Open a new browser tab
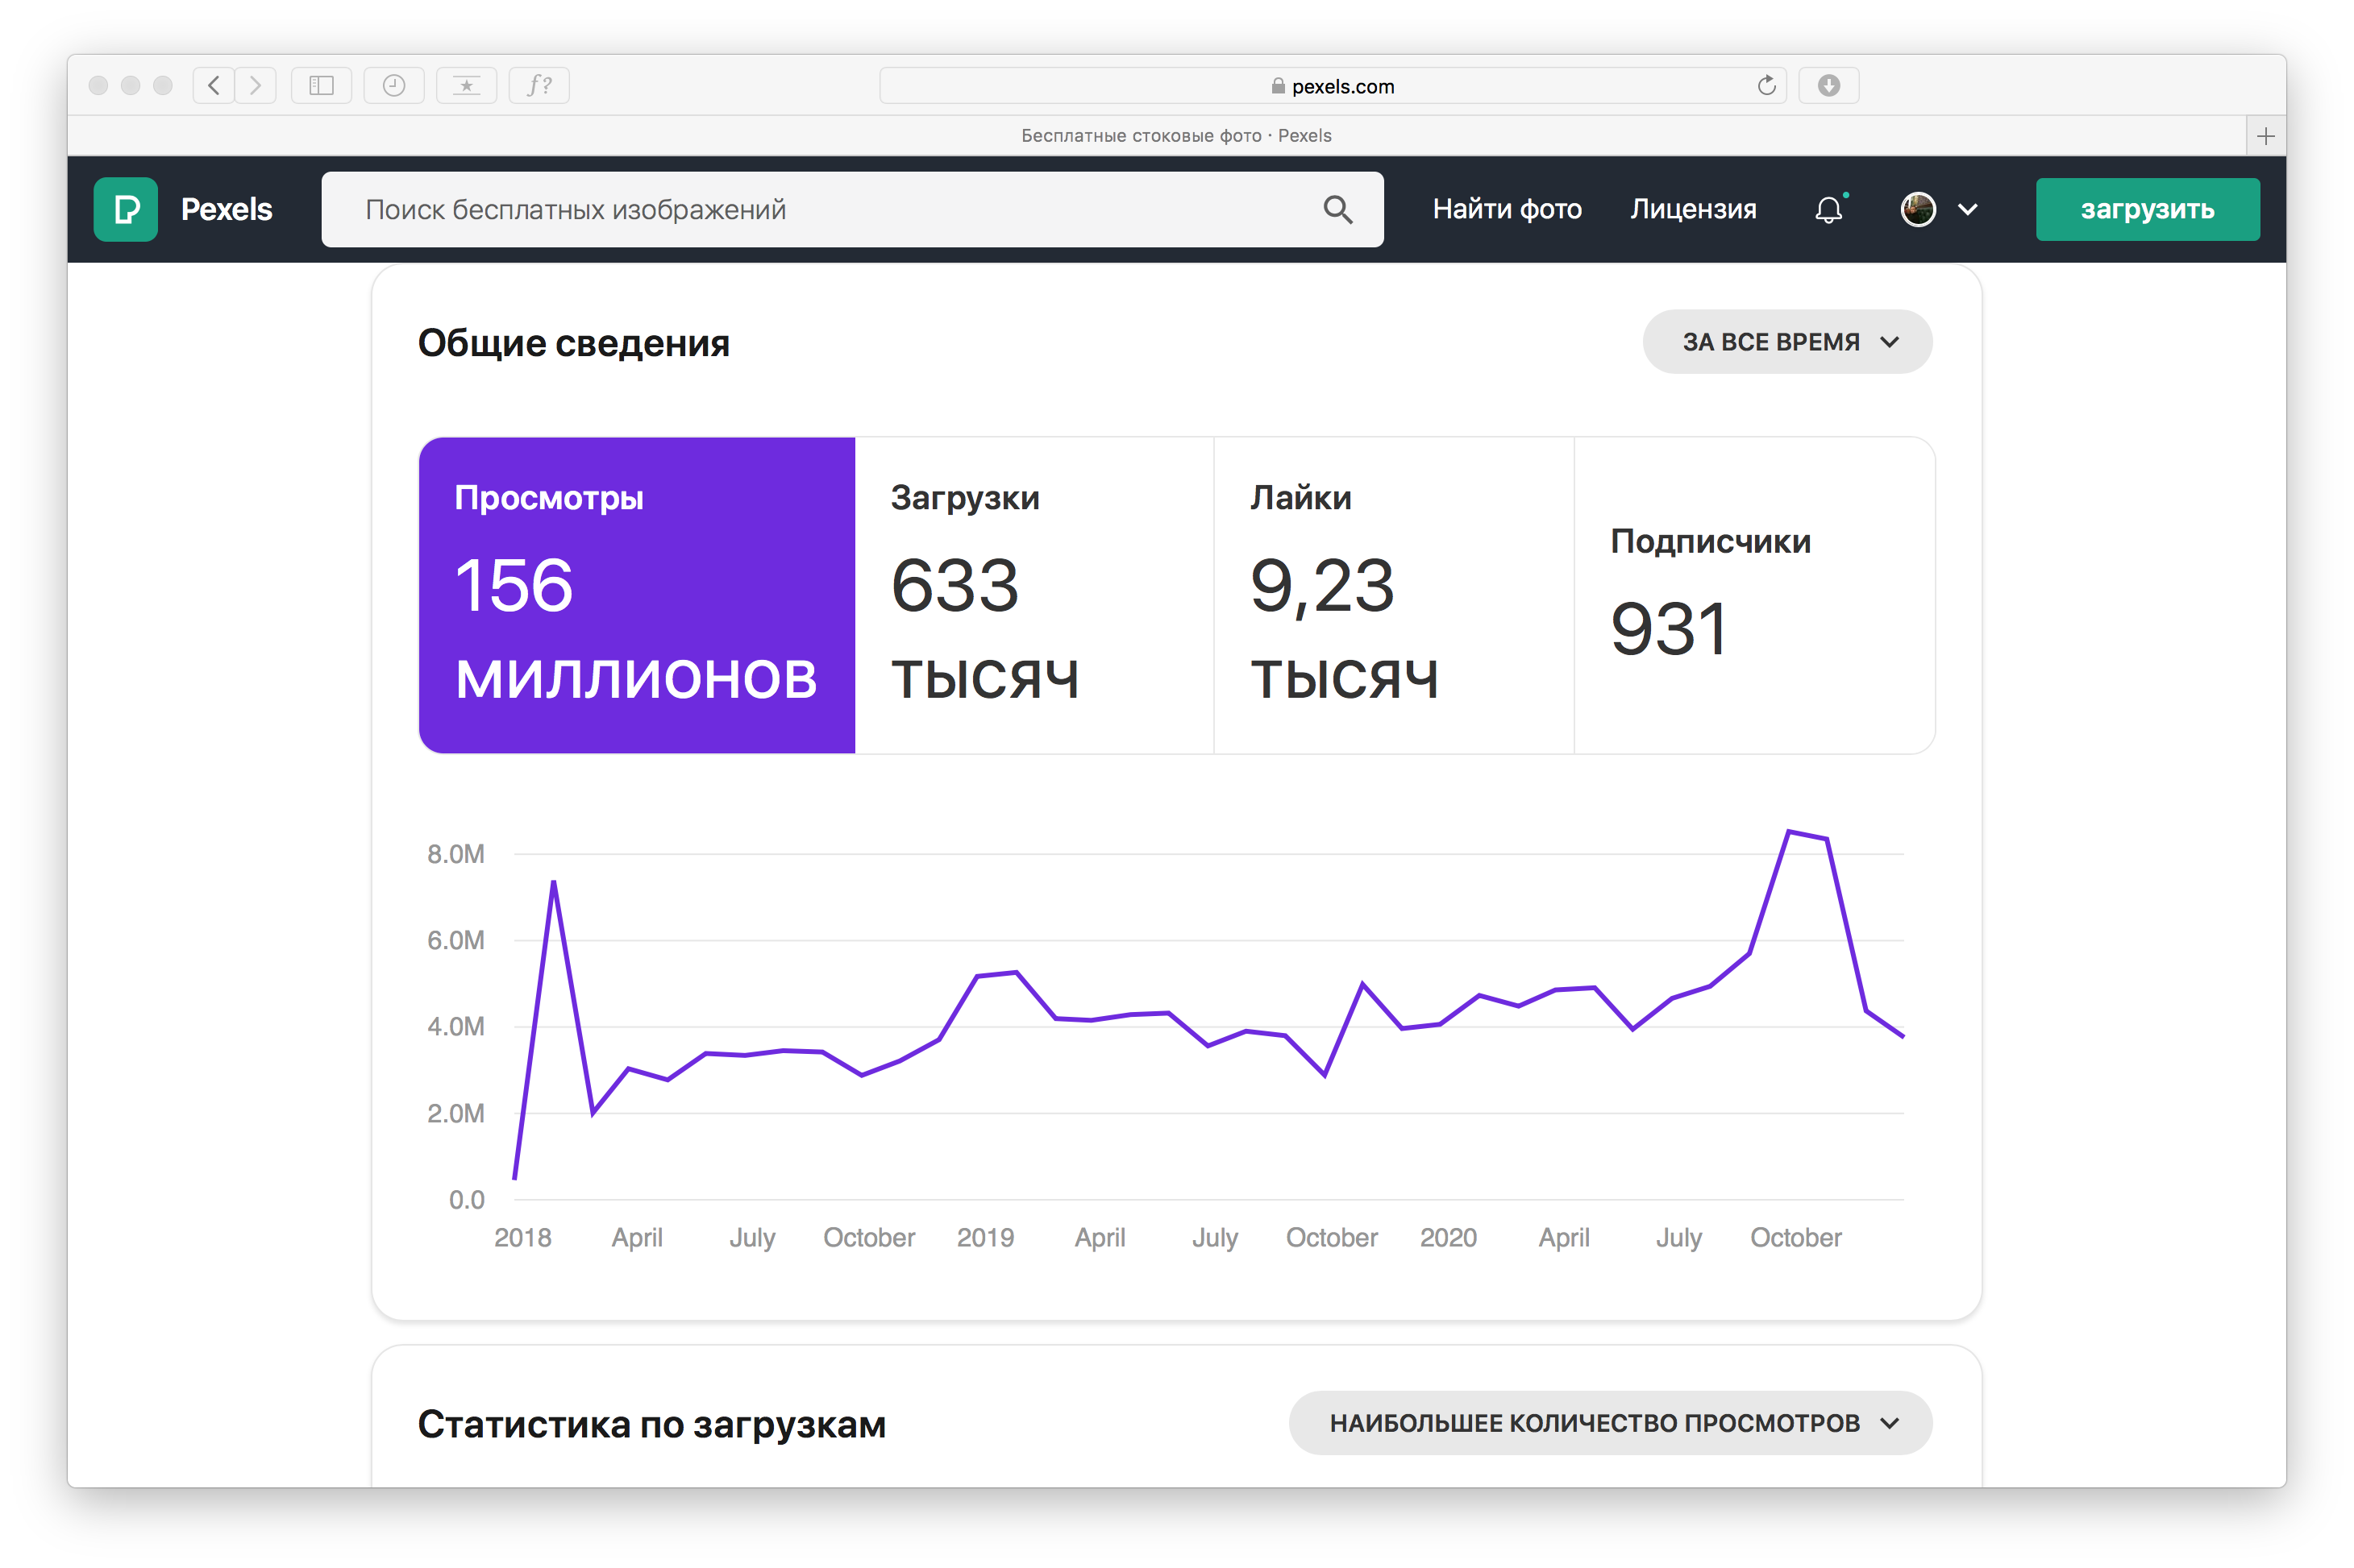 click(x=2265, y=136)
